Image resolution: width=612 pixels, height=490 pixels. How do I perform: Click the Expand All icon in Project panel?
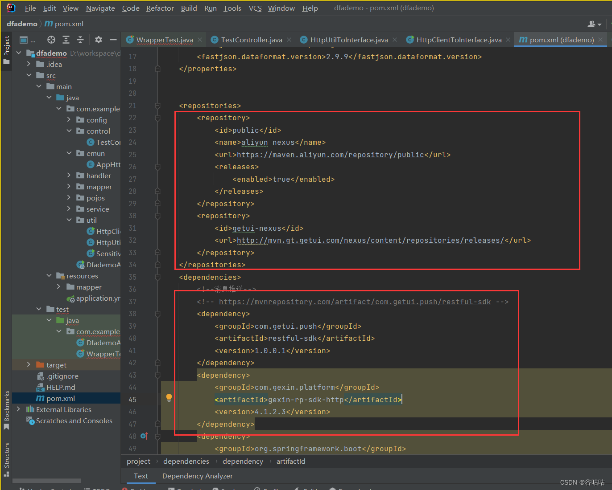coord(66,40)
